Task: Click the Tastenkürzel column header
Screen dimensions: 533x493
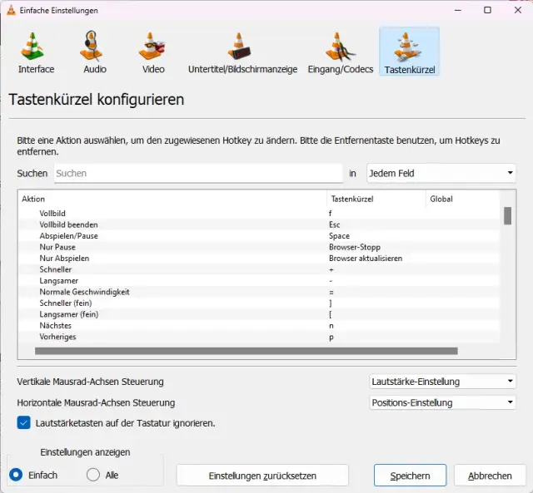Action: coord(376,199)
